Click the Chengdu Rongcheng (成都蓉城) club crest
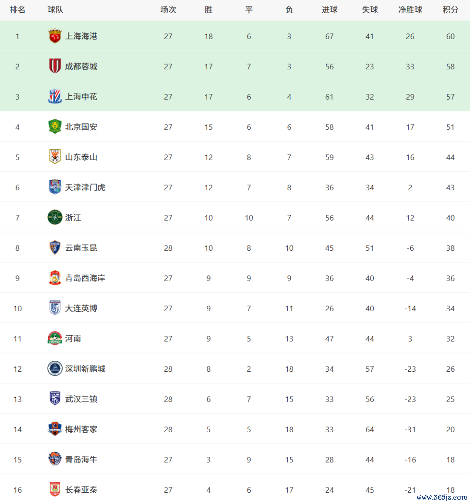Image resolution: width=470 pixels, height=504 pixels. (x=55, y=66)
